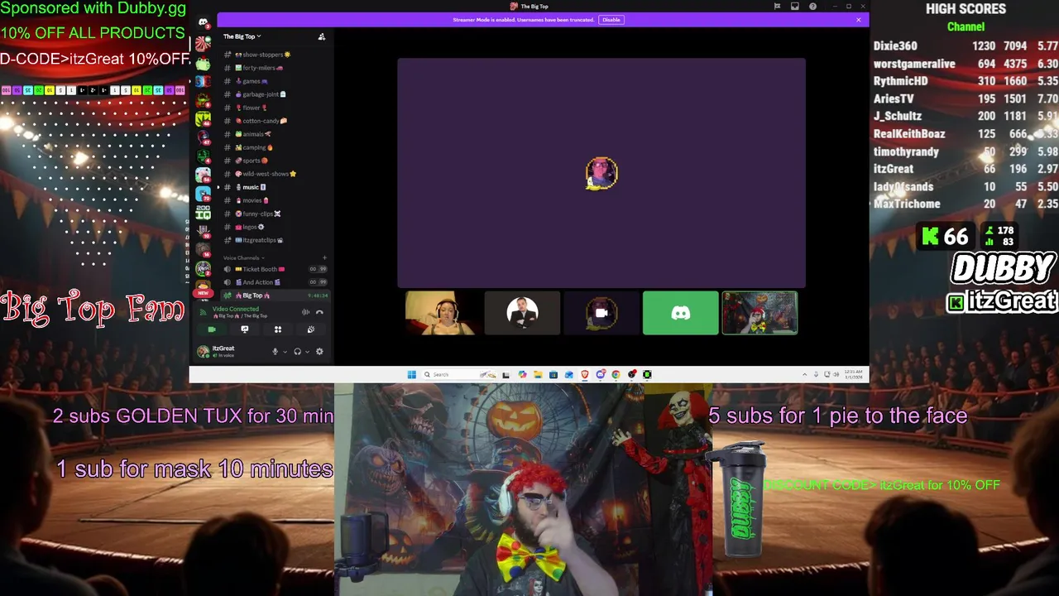Disable Streamer Mode from the banner

611,20
